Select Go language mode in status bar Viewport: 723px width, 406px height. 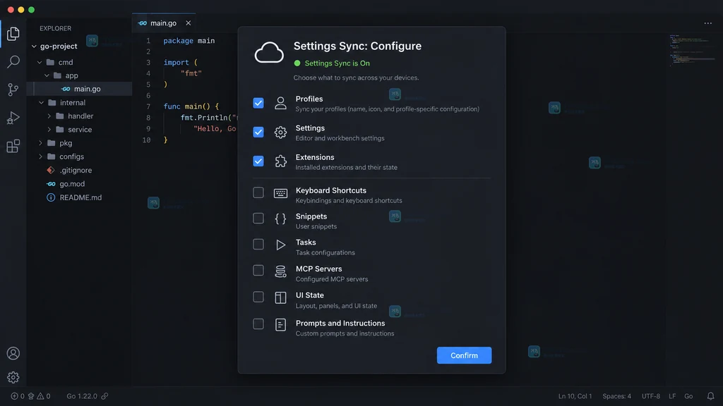coord(688,396)
